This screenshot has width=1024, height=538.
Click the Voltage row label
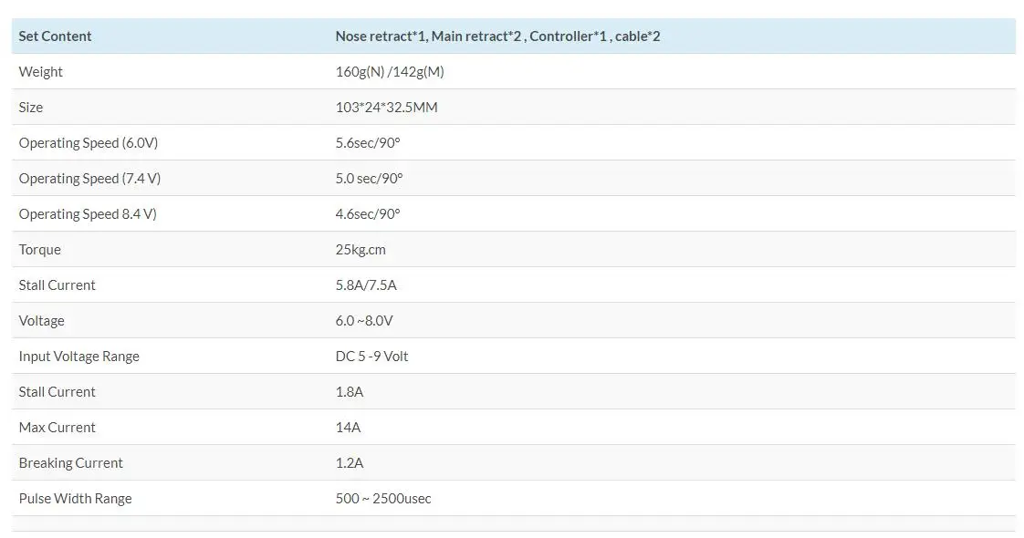42,321
